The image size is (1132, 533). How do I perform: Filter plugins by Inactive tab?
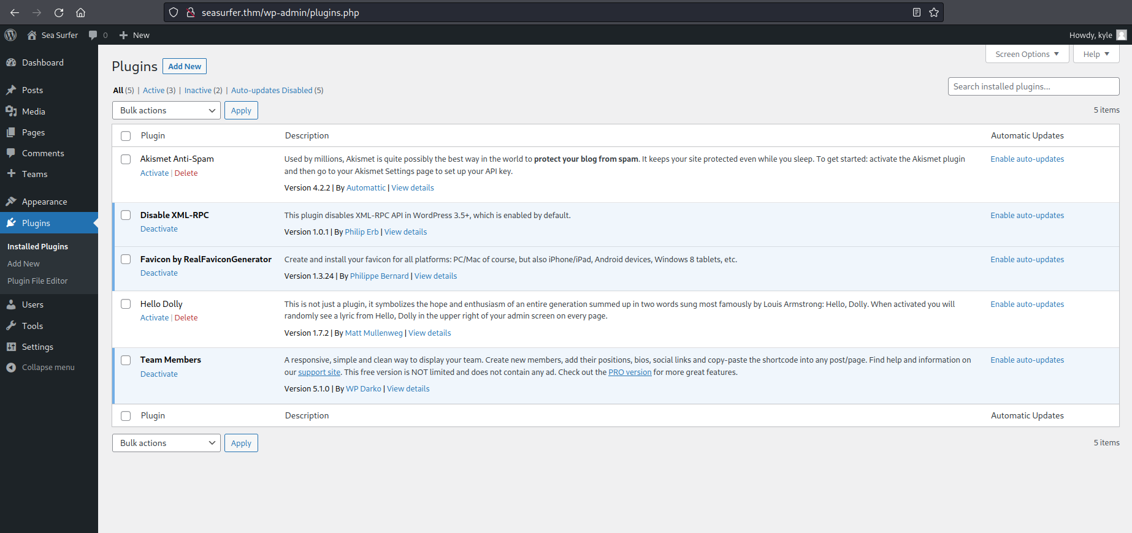pos(197,90)
